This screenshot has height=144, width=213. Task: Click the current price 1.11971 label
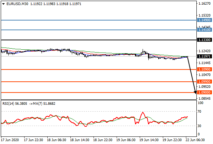[204, 57]
